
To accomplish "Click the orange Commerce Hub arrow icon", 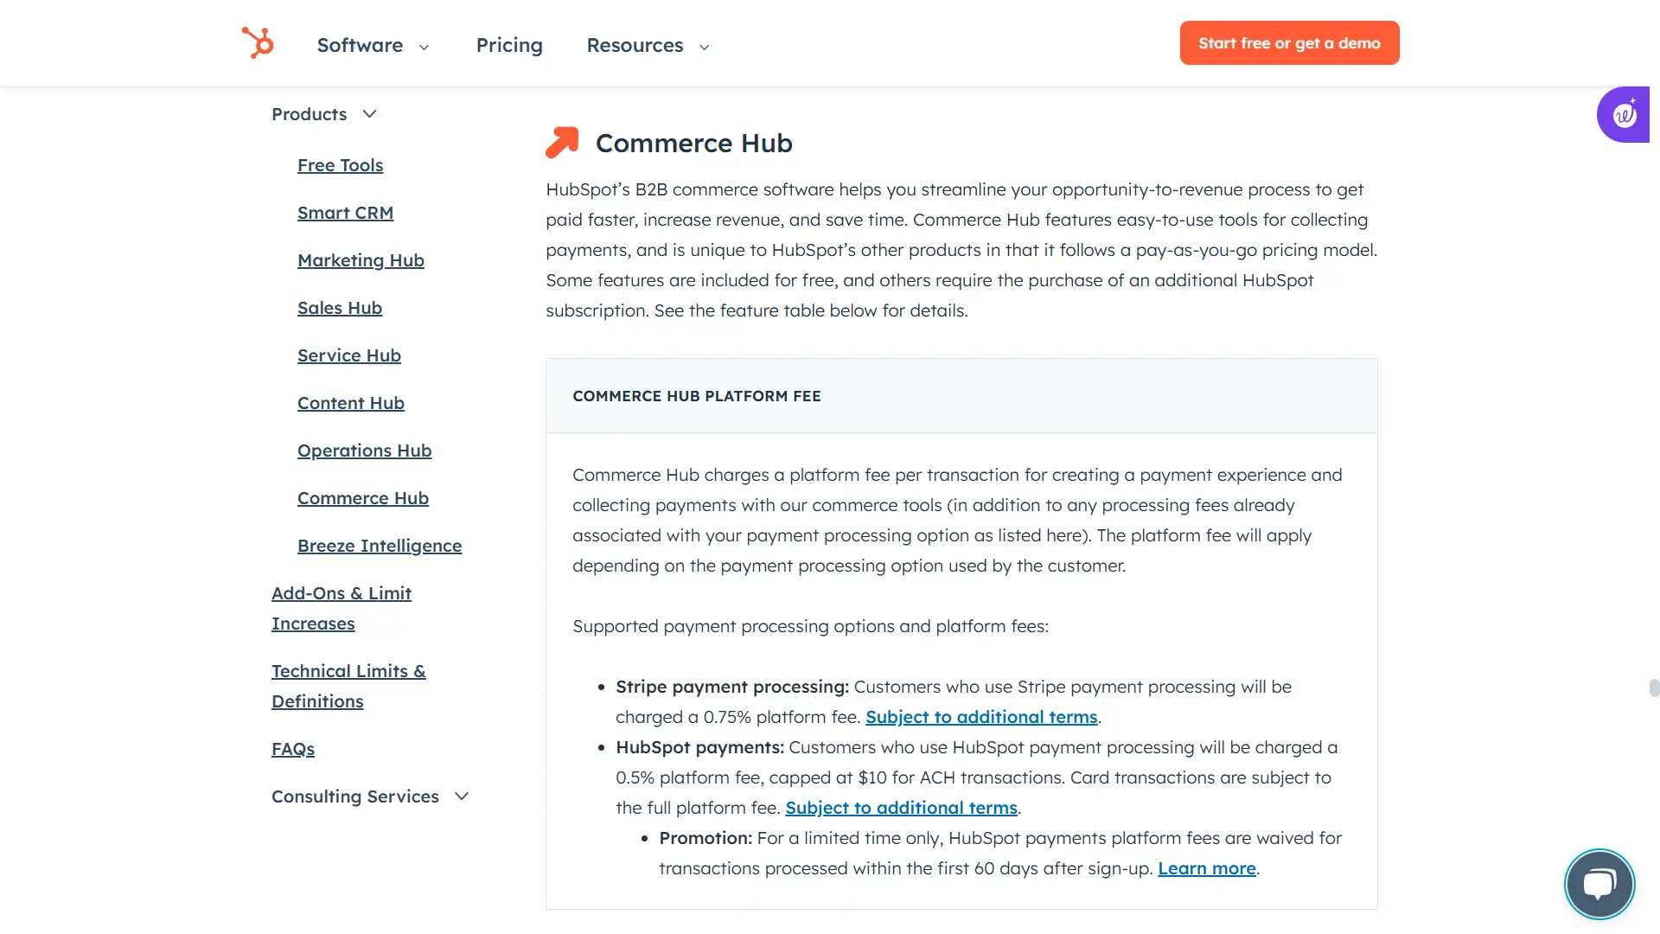I will (562, 142).
